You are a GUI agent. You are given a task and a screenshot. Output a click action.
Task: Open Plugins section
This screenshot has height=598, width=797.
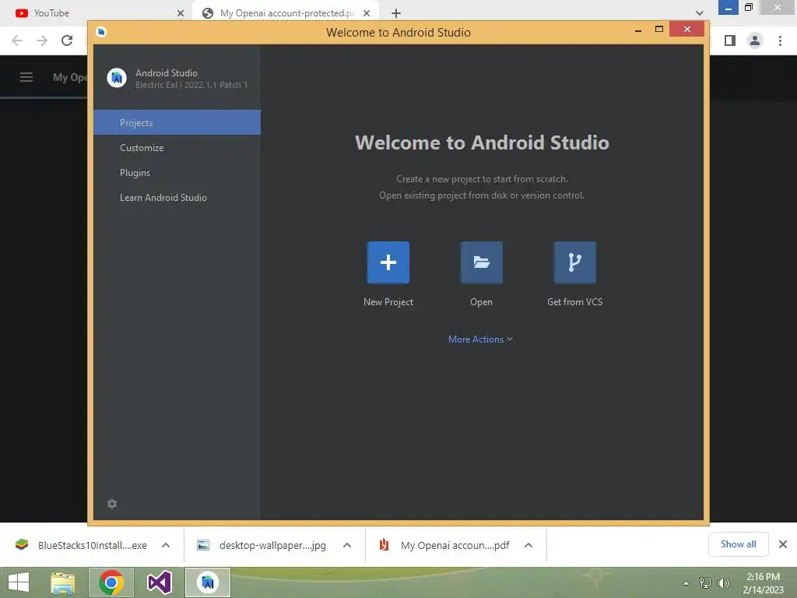[x=177, y=172]
